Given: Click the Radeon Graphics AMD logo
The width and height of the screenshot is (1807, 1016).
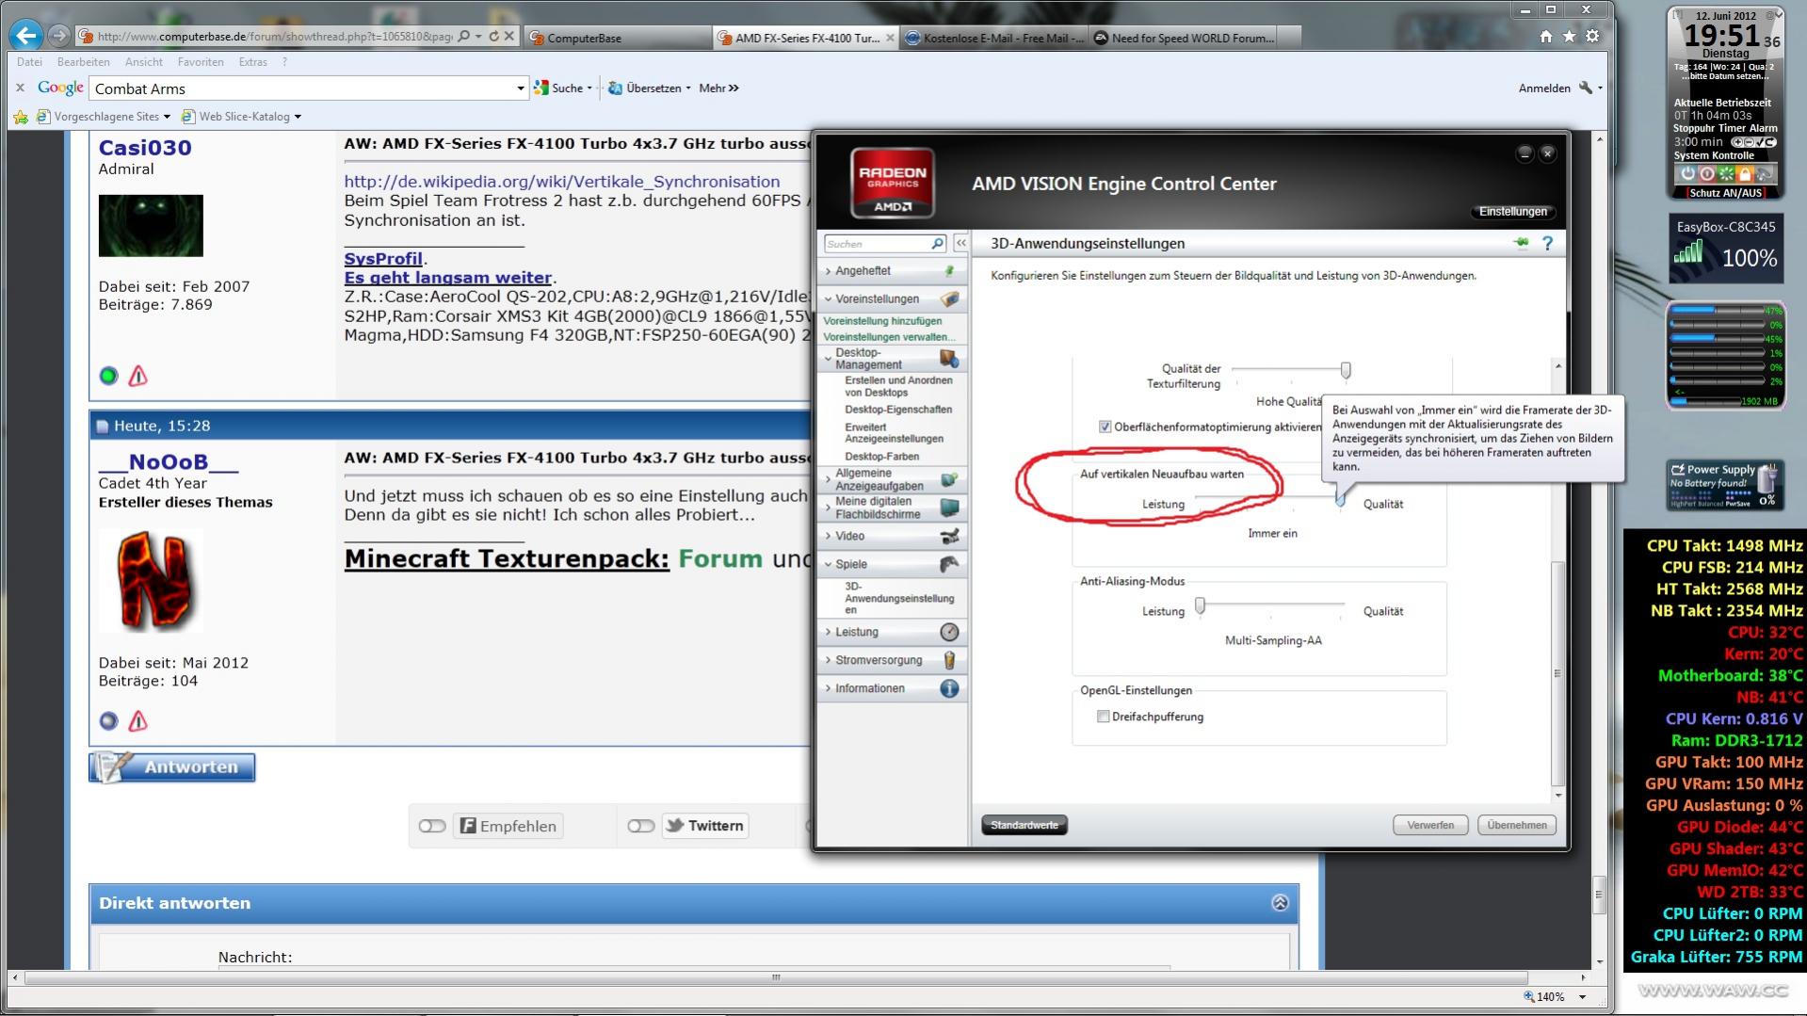Looking at the screenshot, I should pyautogui.click(x=892, y=183).
